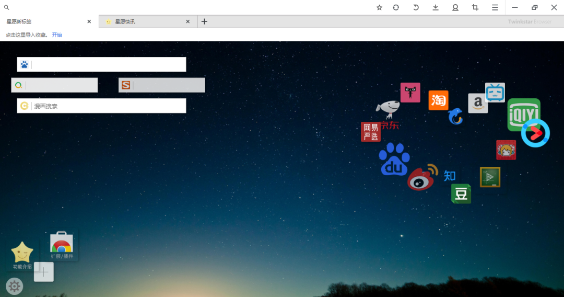564x297 pixels.
Task: Focus the Baidu paw search box
Action: click(x=101, y=64)
